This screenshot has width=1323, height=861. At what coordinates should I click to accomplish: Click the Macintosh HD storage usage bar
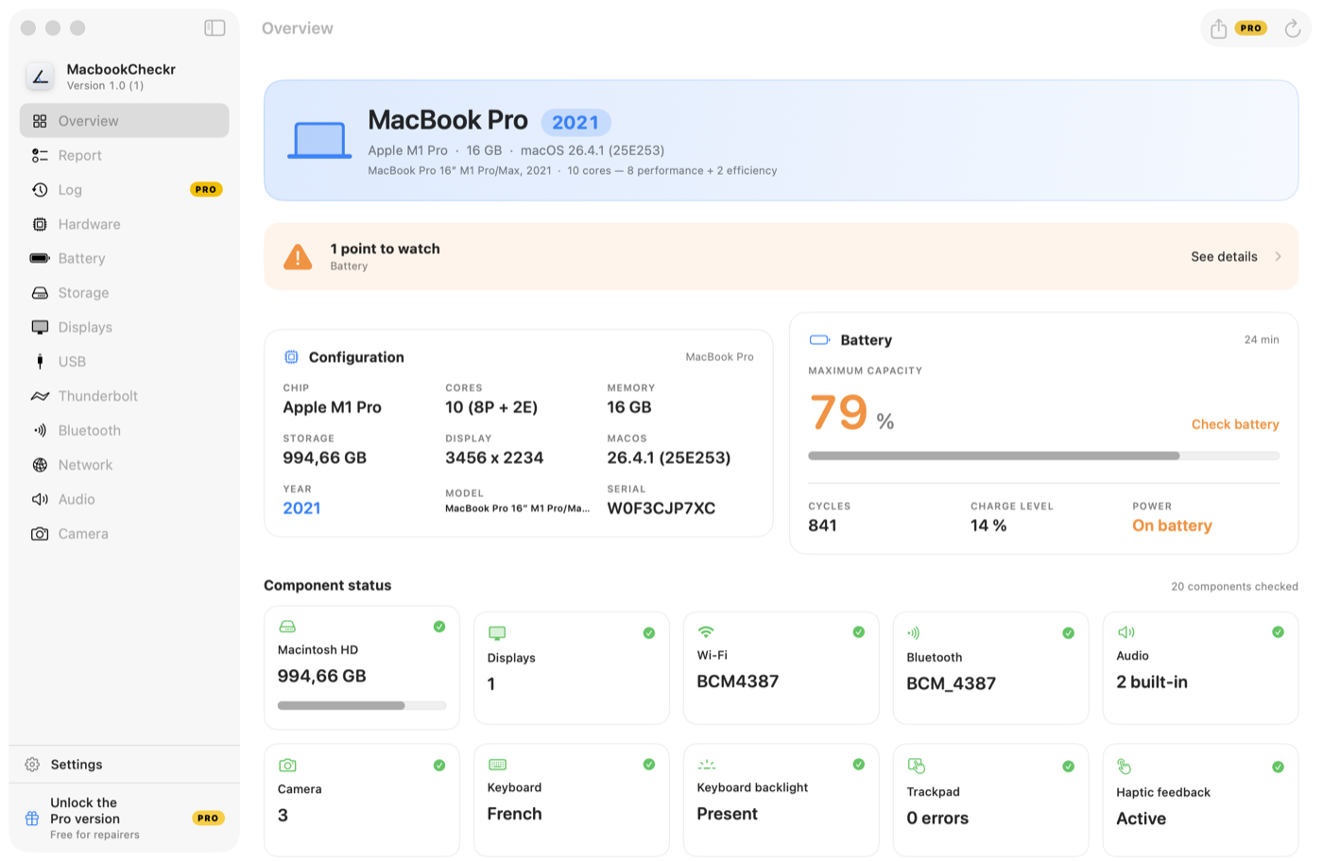click(362, 706)
